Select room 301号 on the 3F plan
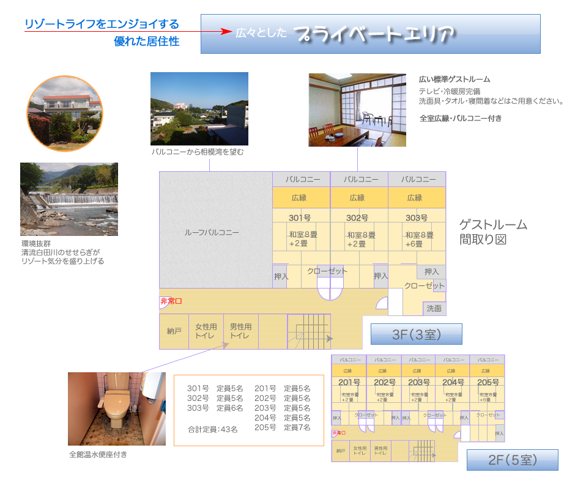This screenshot has height=489, width=575. pyautogui.click(x=300, y=218)
